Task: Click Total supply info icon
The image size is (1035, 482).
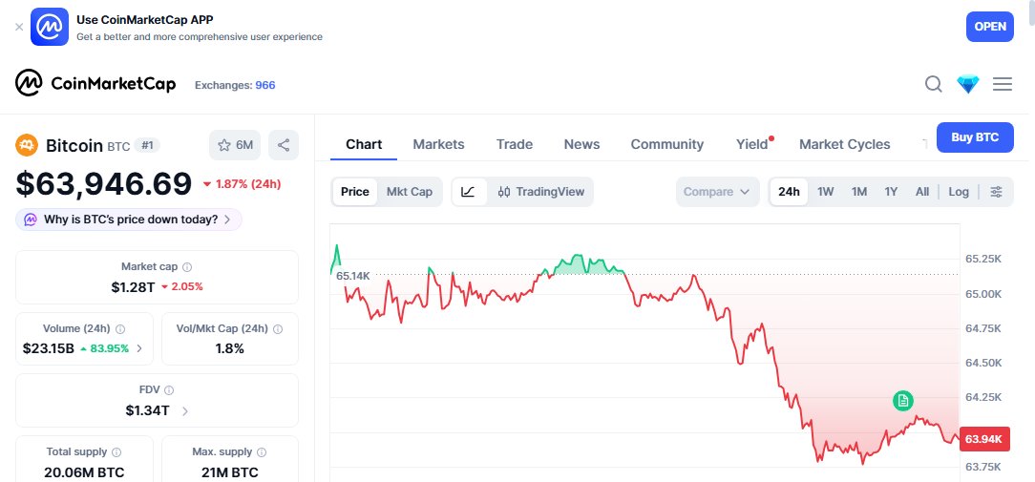Action: (x=116, y=452)
